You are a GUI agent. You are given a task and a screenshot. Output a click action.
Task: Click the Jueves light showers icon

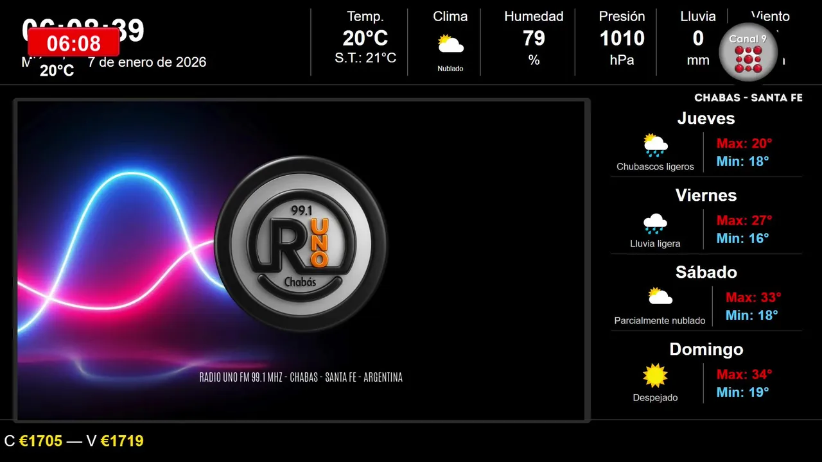click(655, 145)
